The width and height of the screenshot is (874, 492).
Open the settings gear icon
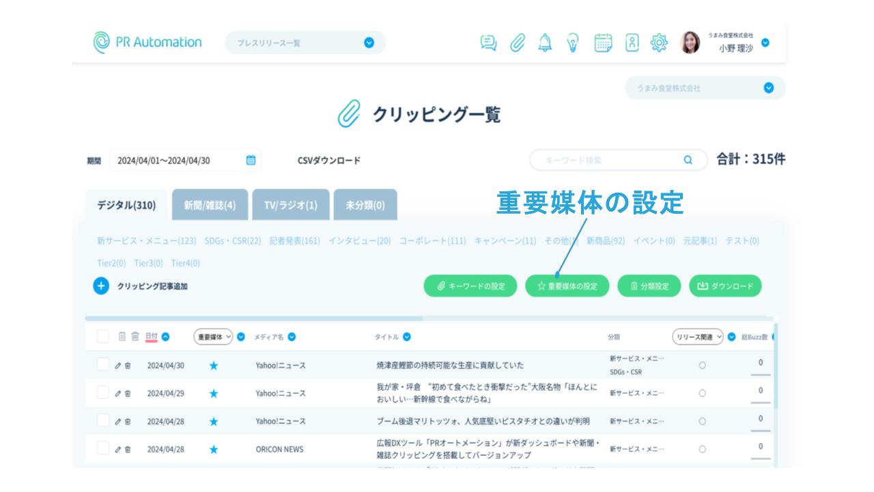coord(659,42)
